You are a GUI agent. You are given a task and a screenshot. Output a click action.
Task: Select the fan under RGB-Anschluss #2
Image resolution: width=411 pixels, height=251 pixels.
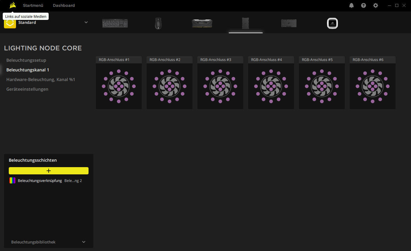tap(170, 86)
